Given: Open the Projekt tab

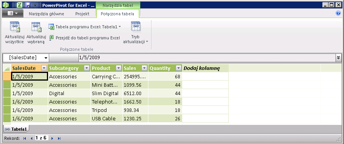Looking at the screenshot, I should click(x=82, y=14).
